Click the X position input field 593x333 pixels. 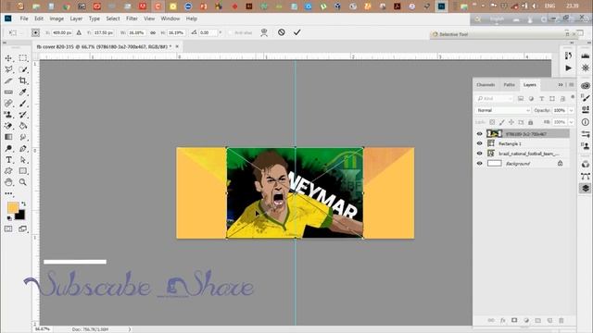(x=62, y=33)
